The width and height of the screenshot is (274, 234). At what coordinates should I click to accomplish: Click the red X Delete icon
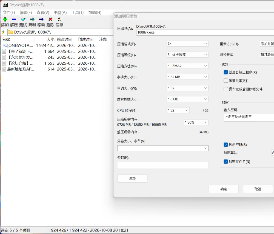pyautogui.click(x=50, y=19)
